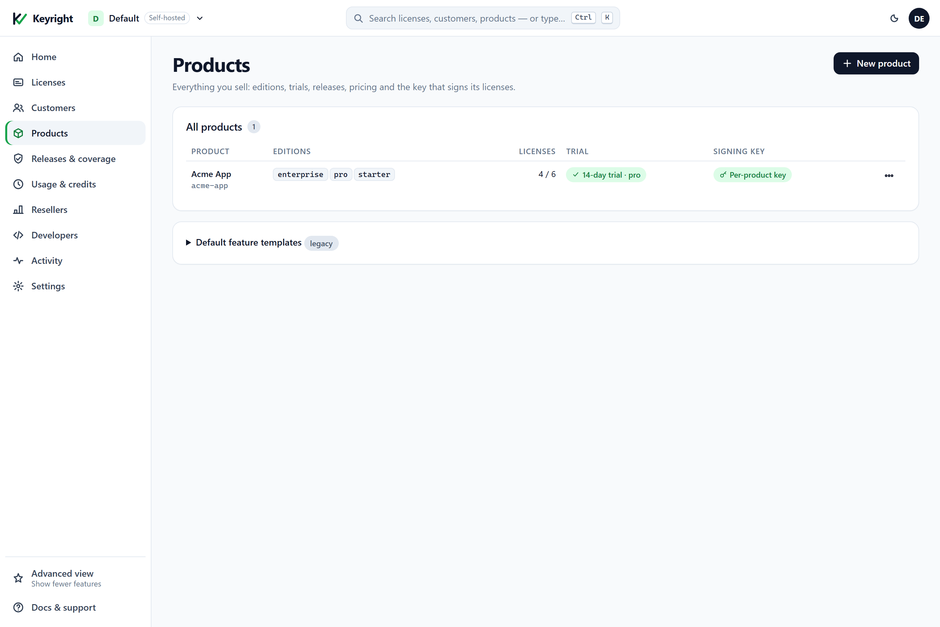The image size is (940, 627).
Task: Click the Self-hosted label
Action: point(167,18)
